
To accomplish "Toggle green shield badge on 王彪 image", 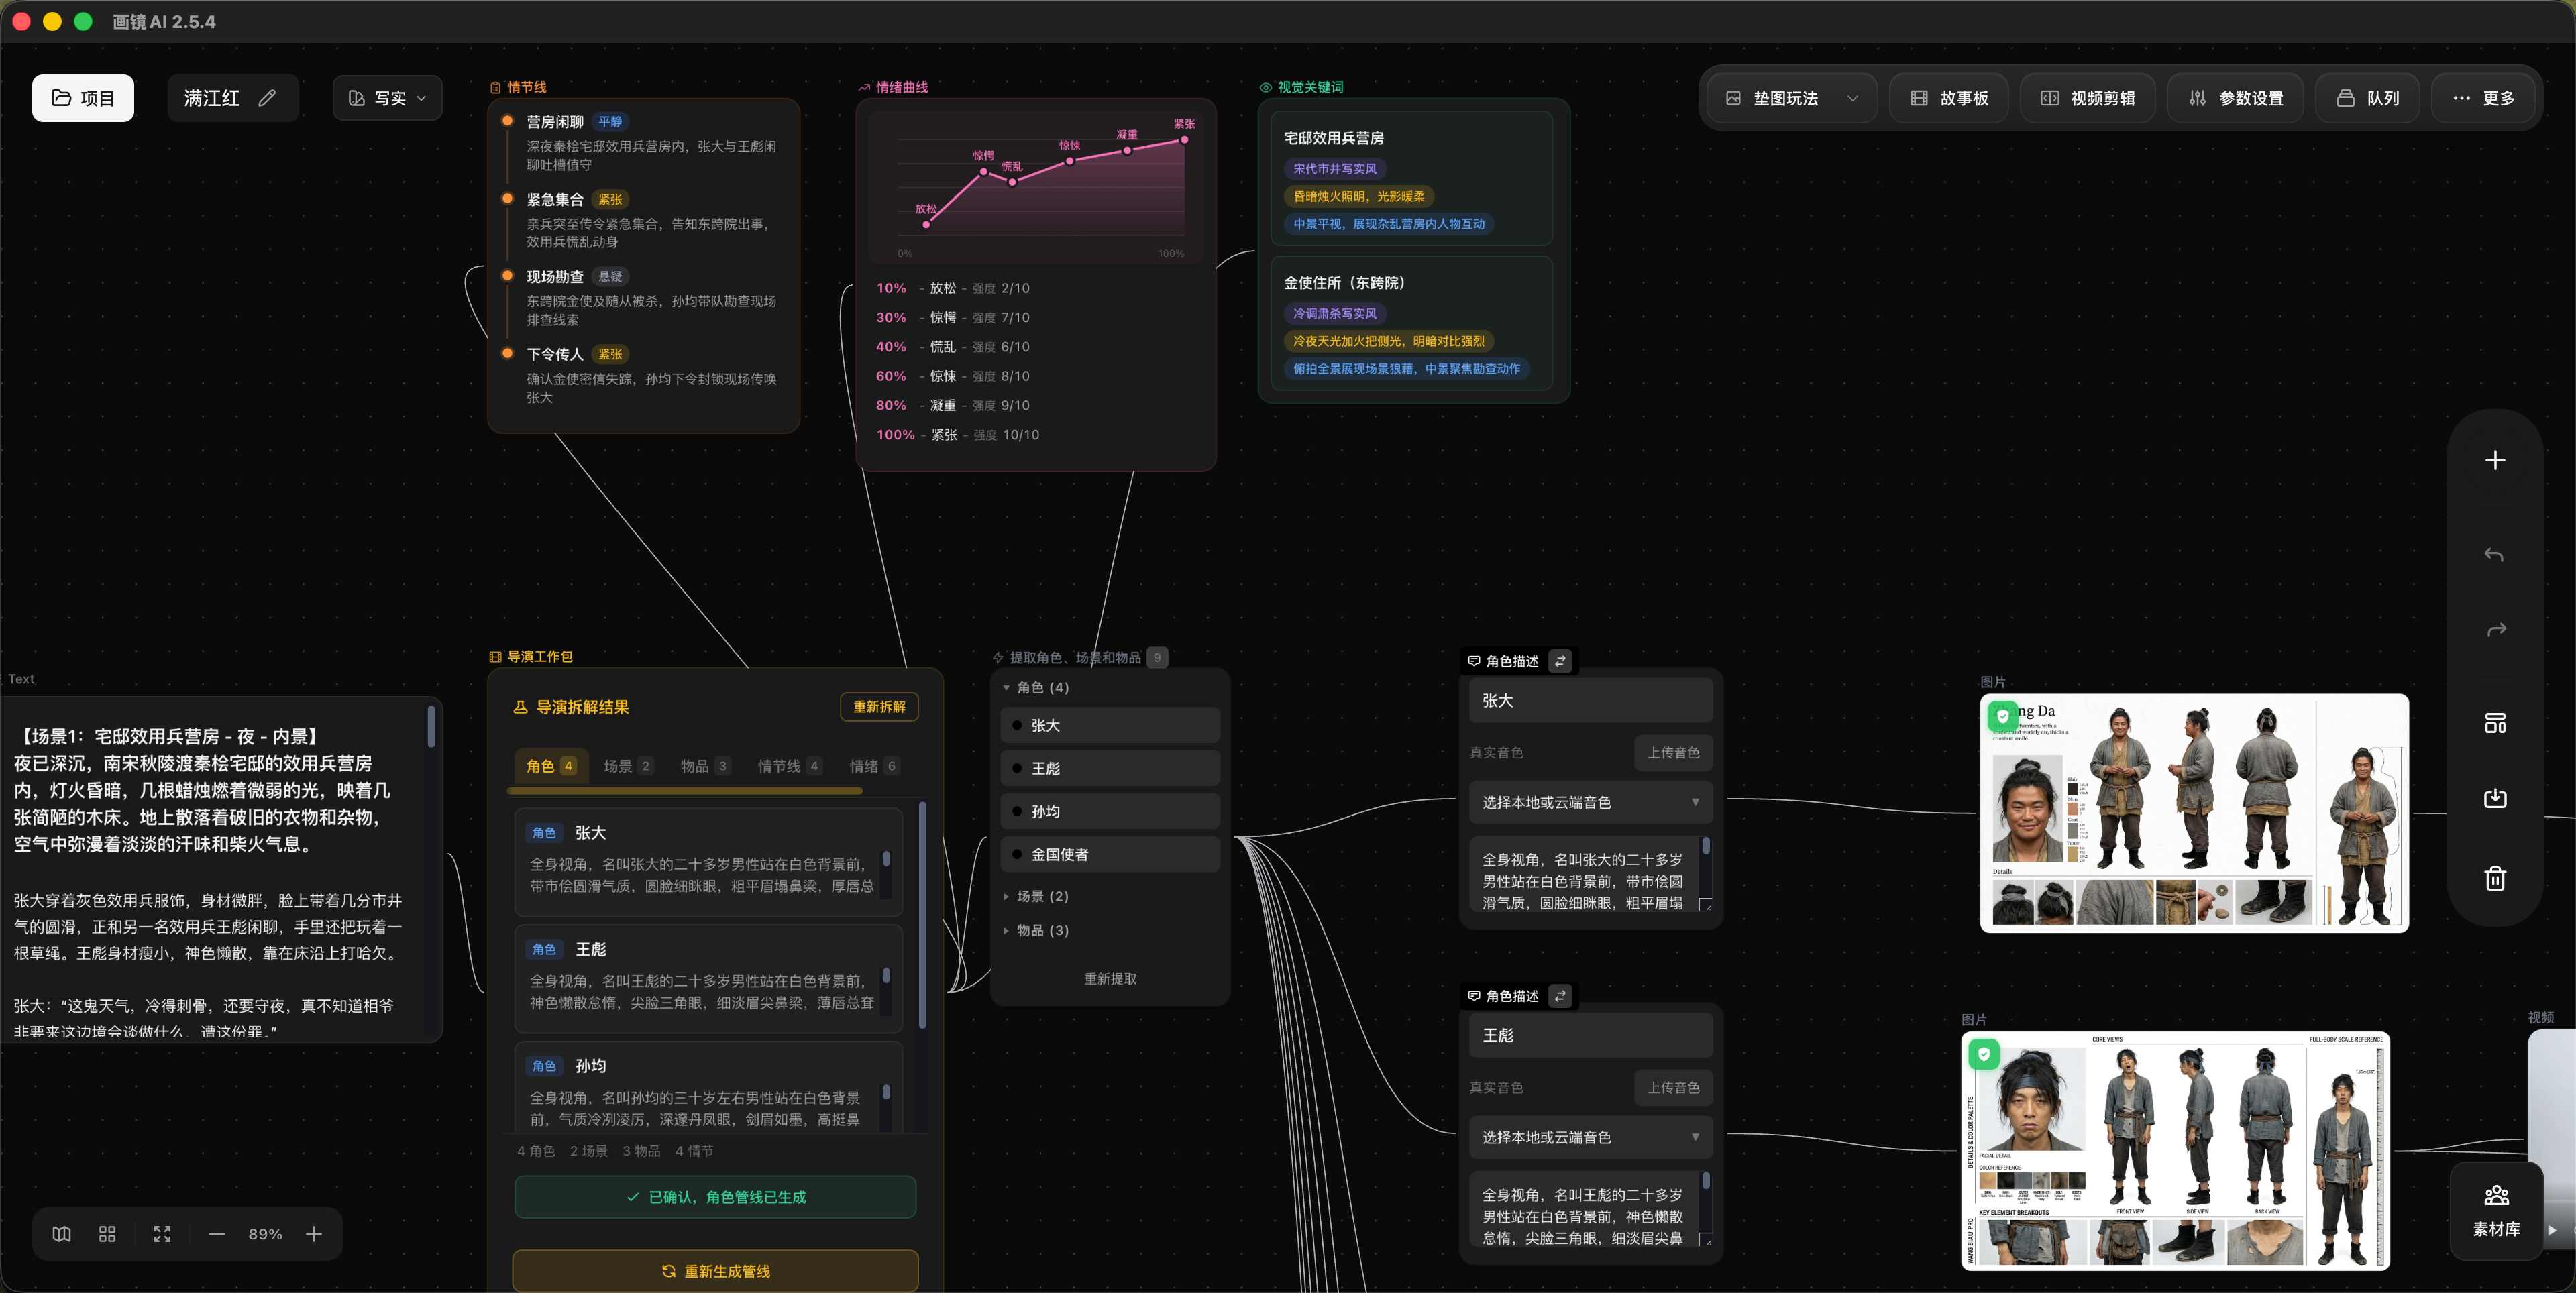I will click(1984, 1054).
